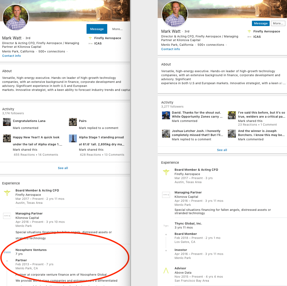Viewport: 287px width, 286px height.
Task: Open the 'David. Thanks for the shout out' post thumbnail
Action: [x=166, y=115]
